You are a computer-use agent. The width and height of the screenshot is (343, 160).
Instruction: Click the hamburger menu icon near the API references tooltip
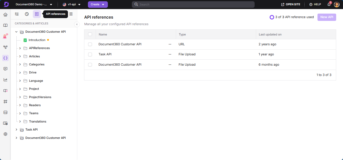tap(71, 14)
